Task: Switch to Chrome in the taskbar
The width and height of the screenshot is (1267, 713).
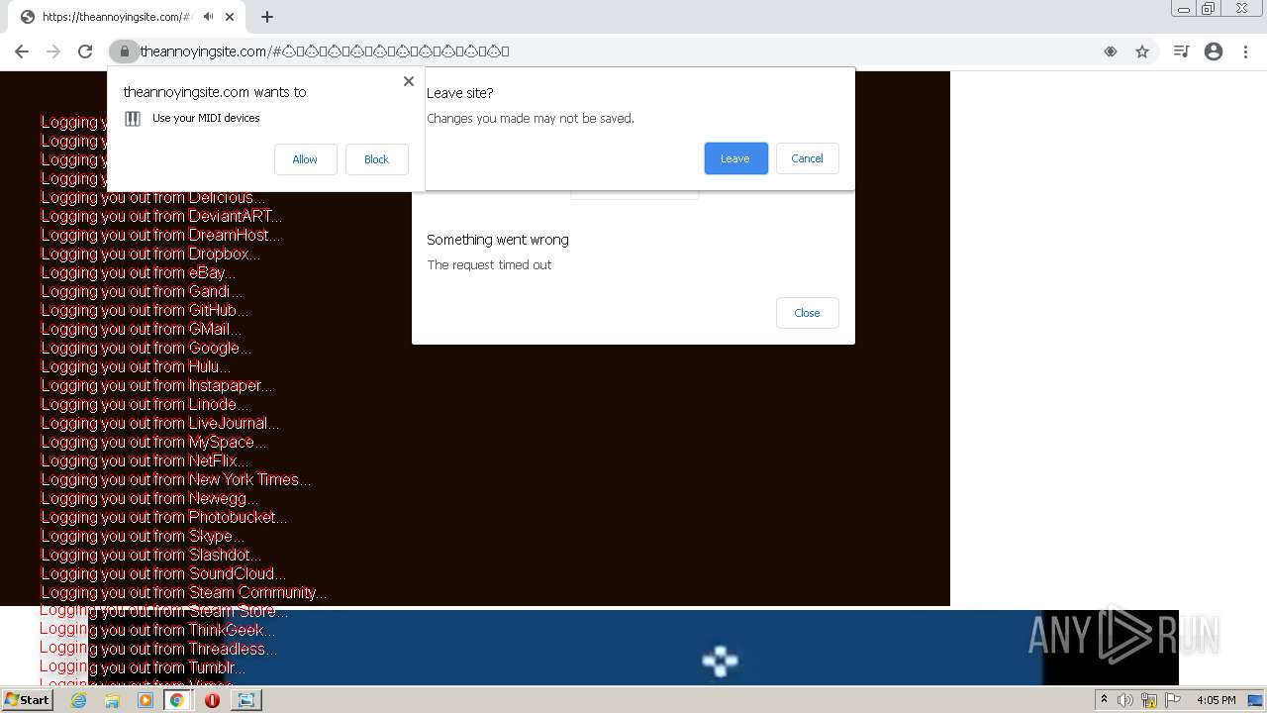Action: [x=177, y=700]
